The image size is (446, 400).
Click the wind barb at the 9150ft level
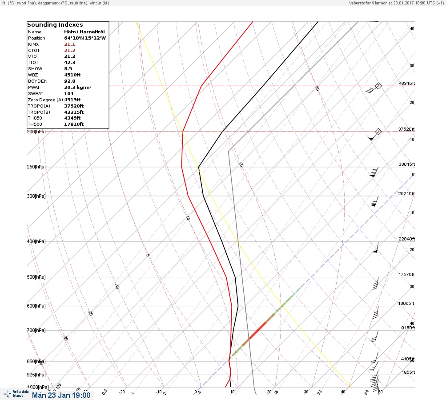375,336
